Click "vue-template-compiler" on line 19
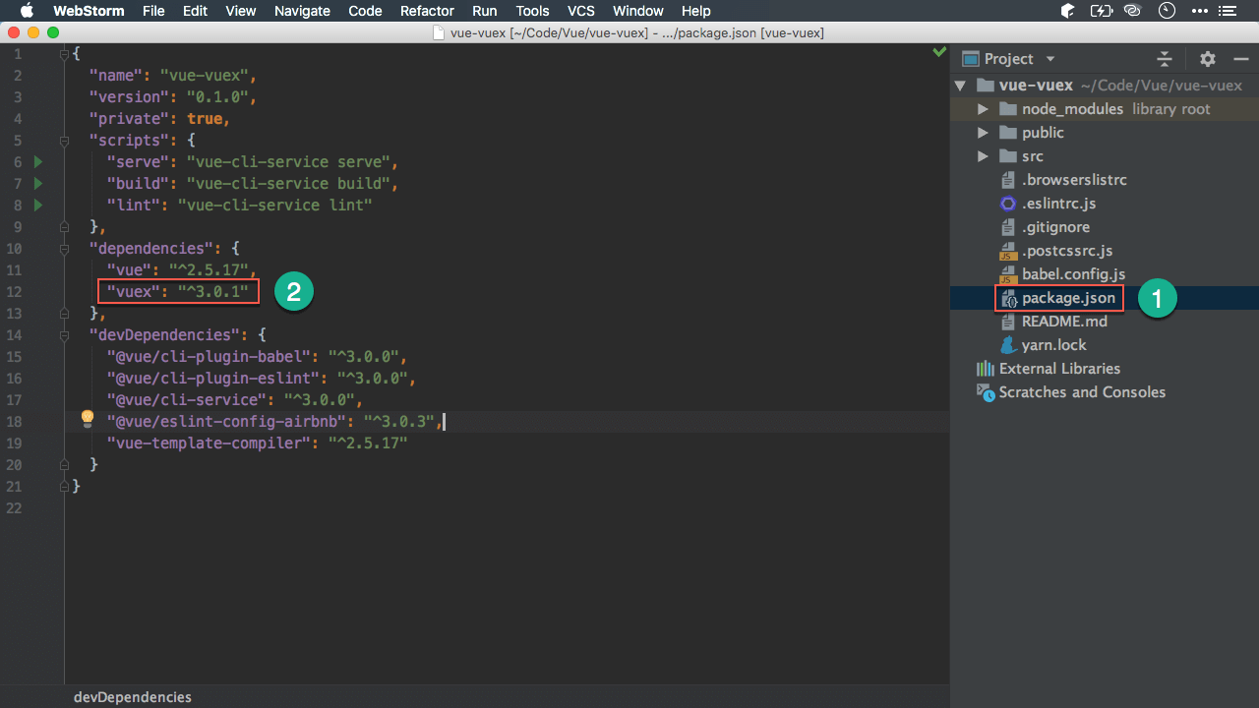 [x=209, y=442]
